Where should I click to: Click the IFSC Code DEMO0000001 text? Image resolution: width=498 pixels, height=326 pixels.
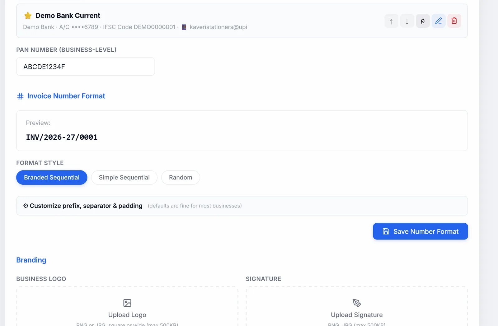139,27
